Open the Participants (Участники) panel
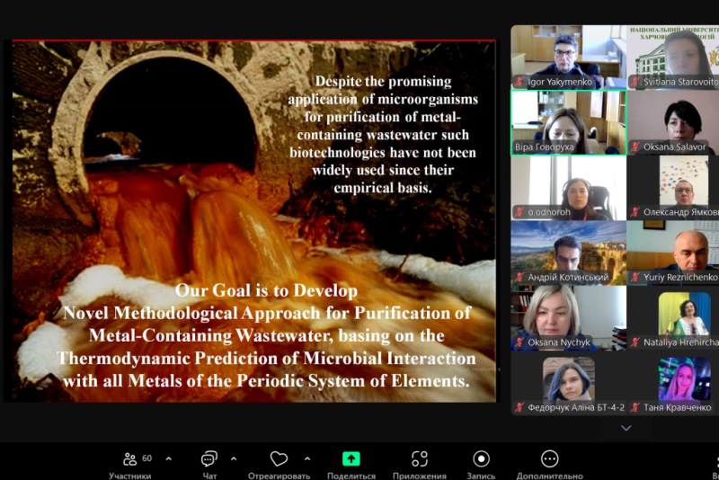The height and width of the screenshot is (480, 719). (131, 459)
